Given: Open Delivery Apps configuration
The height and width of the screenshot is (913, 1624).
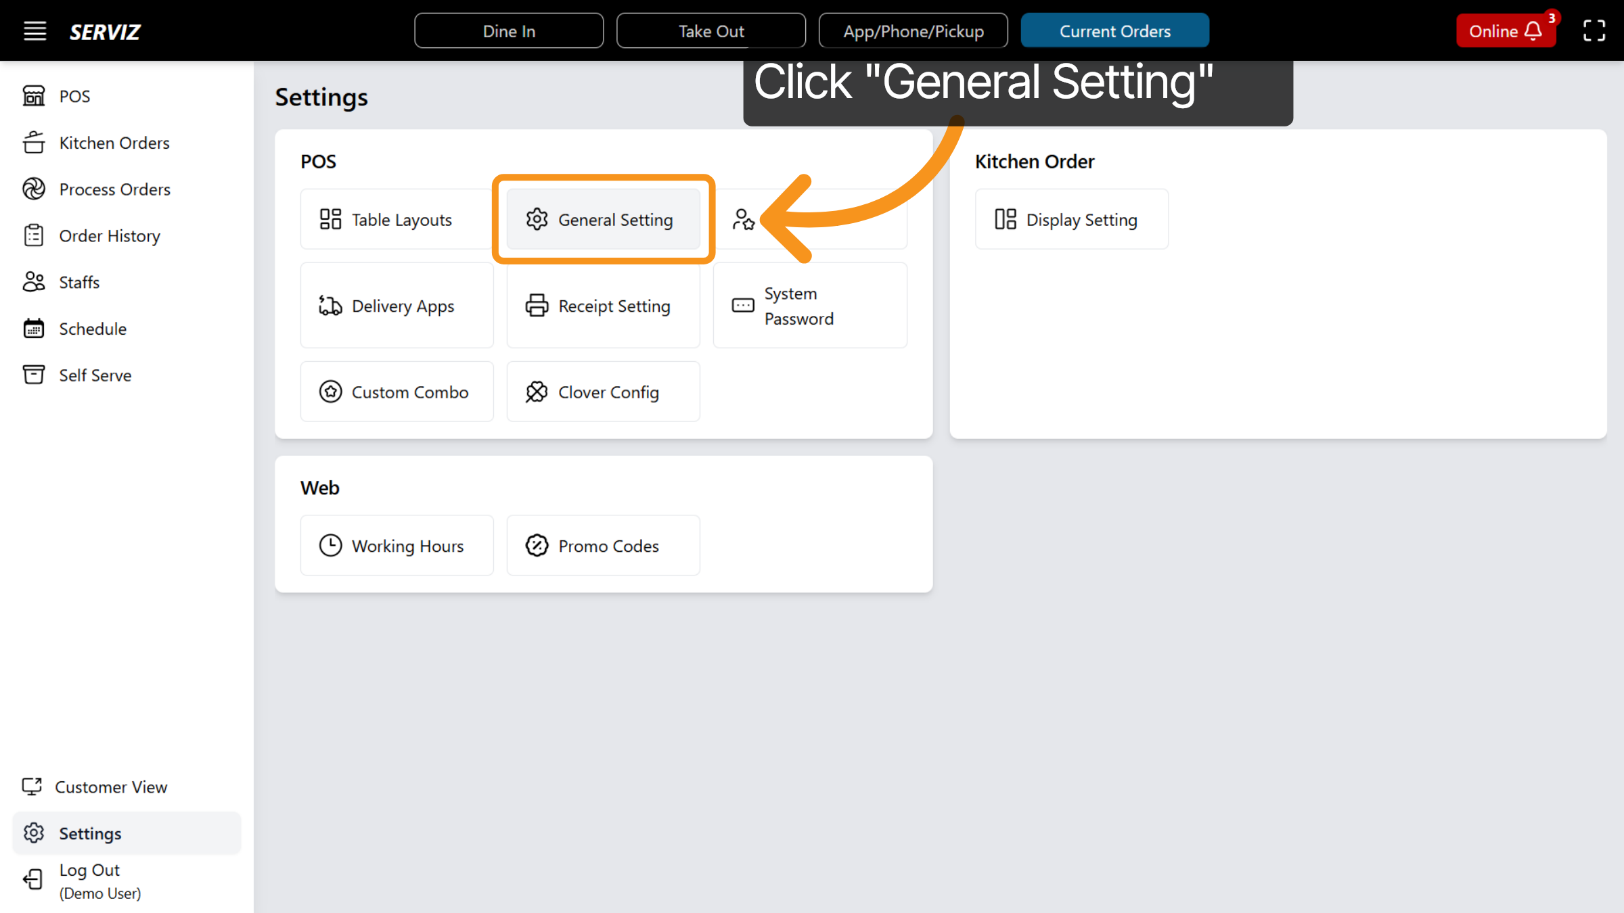Looking at the screenshot, I should [397, 306].
